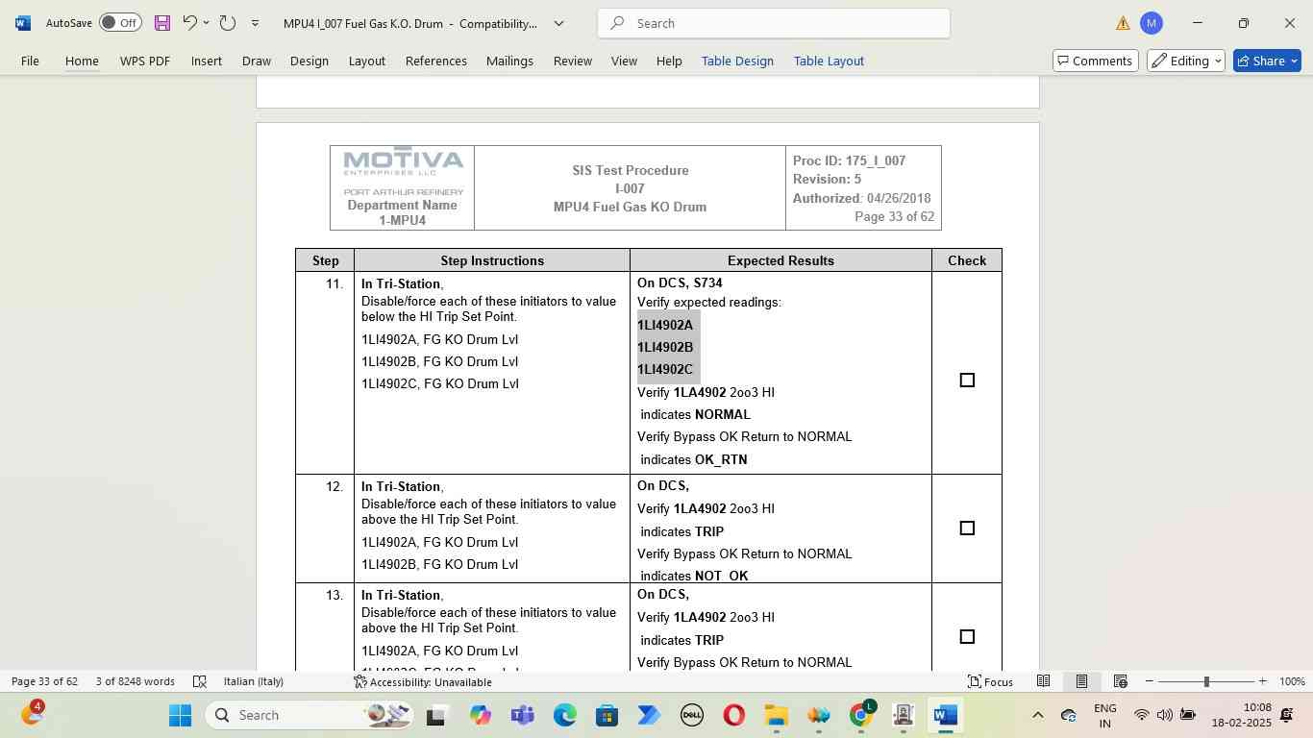
Task: Click the Motiva logo in the header
Action: pos(403,161)
